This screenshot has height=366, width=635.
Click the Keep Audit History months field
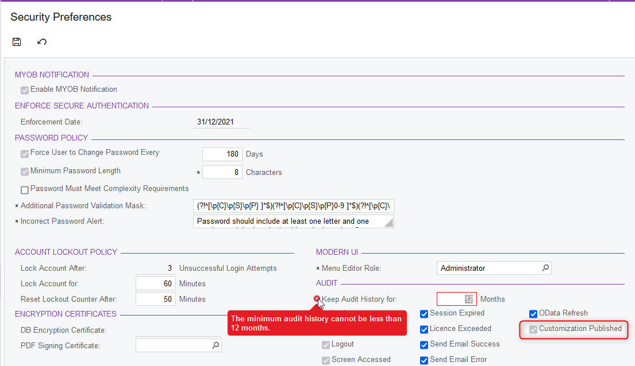pyautogui.click(x=456, y=299)
